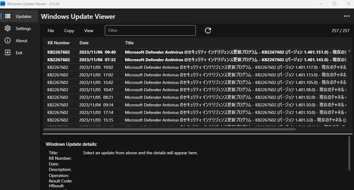Open the View menu
Image resolution: width=354 pixels, height=190 pixels.
[89, 31]
